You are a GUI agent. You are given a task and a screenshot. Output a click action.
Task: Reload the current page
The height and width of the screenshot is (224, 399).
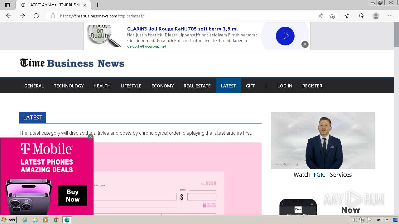pos(36,16)
